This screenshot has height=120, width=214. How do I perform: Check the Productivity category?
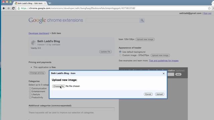point(30,97)
